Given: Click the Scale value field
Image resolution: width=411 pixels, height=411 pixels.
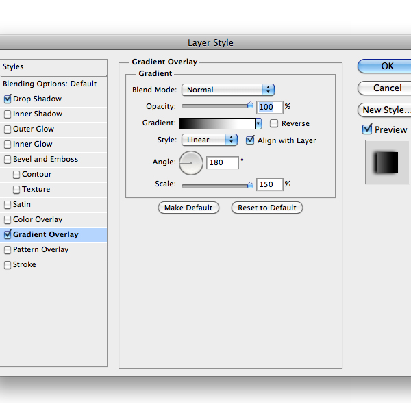Looking at the screenshot, I should (269, 184).
